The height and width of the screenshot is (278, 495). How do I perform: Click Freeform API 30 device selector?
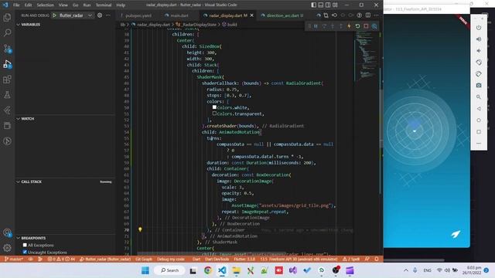click(x=299, y=259)
